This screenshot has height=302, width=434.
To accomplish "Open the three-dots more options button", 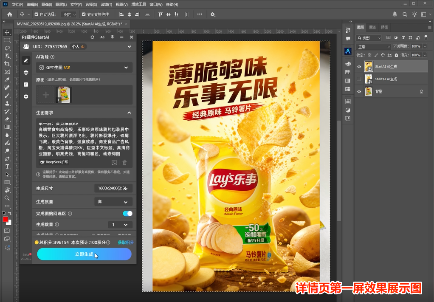I will tap(200, 14).
